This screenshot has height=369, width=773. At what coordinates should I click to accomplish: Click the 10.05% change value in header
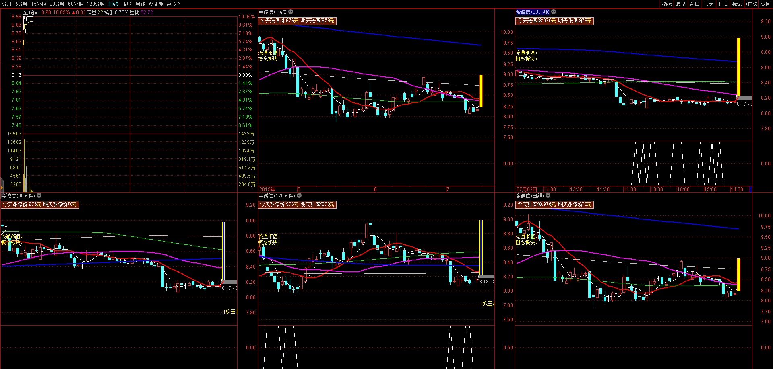click(x=62, y=12)
